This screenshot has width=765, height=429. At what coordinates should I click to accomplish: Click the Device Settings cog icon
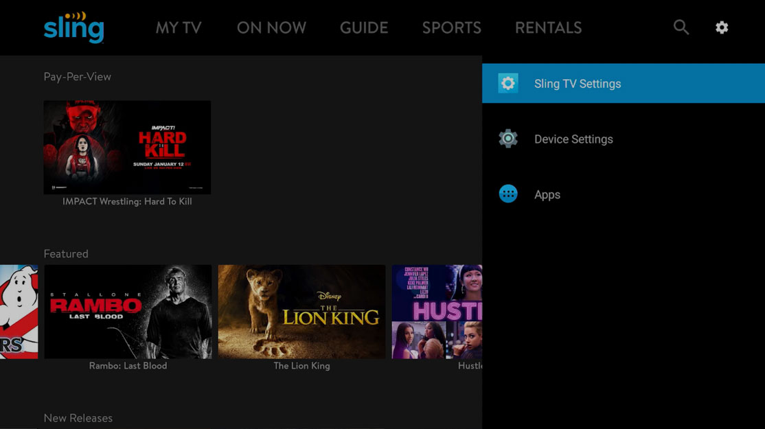pos(508,139)
